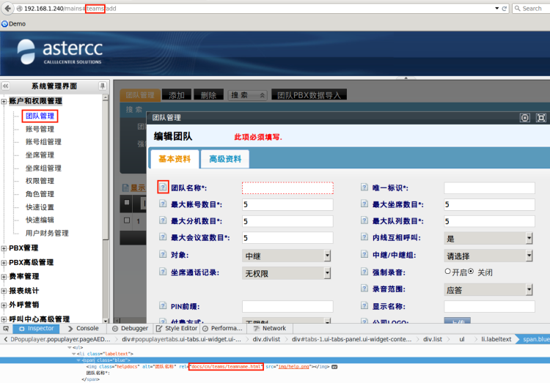Screen dimensions: 550x383
Task: Click the 团队名称 text input field
Action: pos(287,188)
